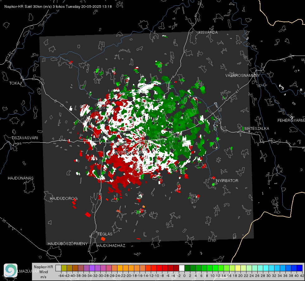Click road number 35 at lower left

[4, 221]
